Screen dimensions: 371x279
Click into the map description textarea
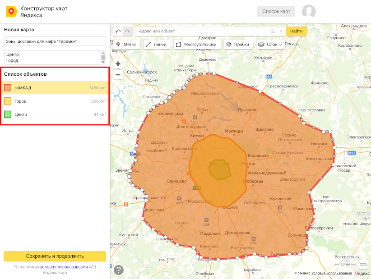[x=52, y=57]
